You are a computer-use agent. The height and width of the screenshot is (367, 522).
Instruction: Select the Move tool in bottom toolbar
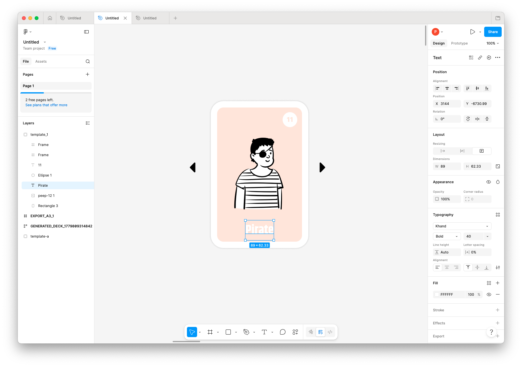(192, 332)
